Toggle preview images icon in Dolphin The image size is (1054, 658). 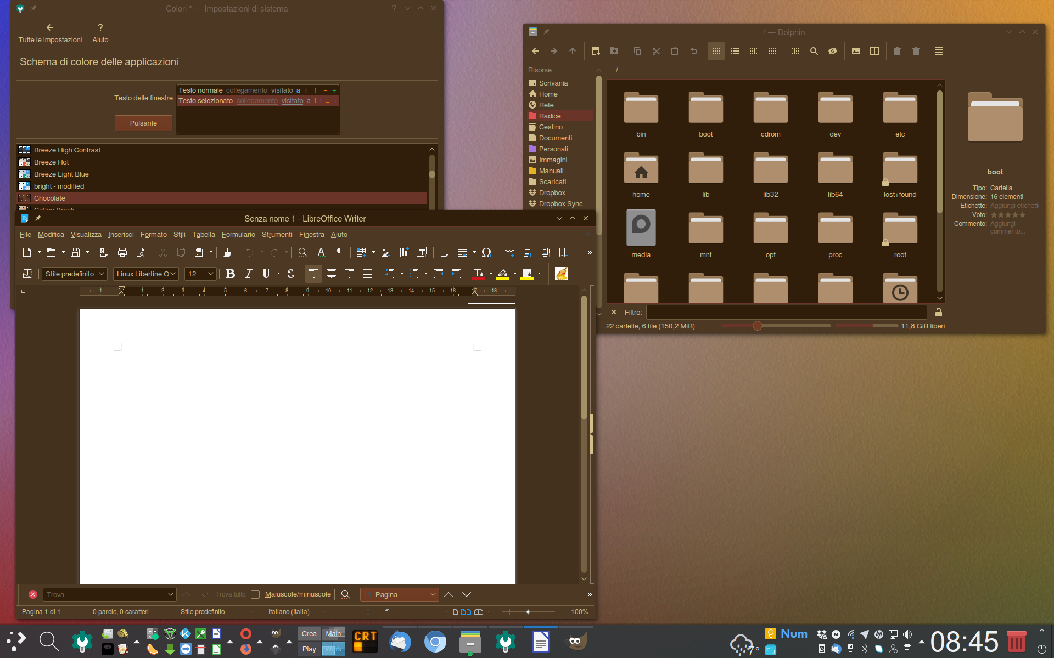click(856, 51)
